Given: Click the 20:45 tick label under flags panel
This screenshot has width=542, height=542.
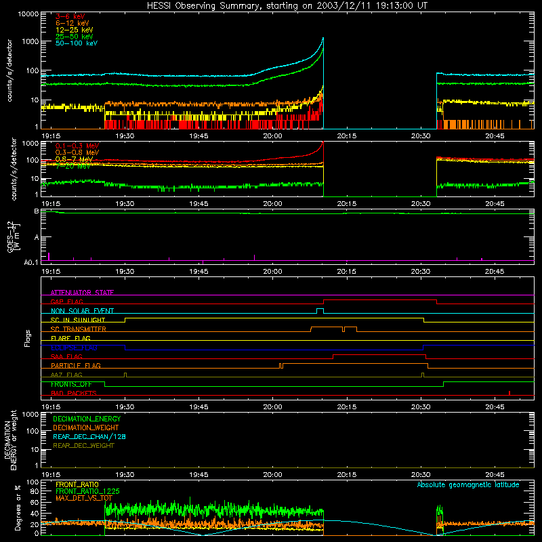Looking at the screenshot, I should pos(495,407).
